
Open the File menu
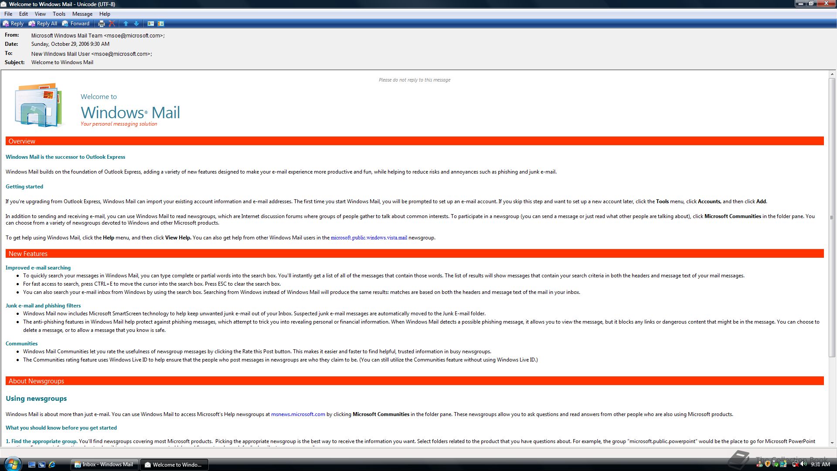(8, 14)
